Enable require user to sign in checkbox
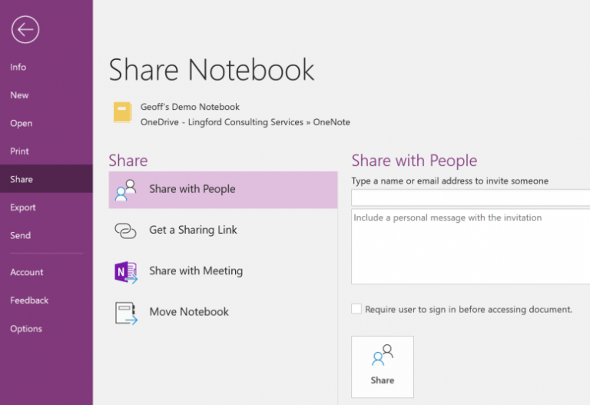Viewport: 590px width, 405px height. [x=356, y=309]
